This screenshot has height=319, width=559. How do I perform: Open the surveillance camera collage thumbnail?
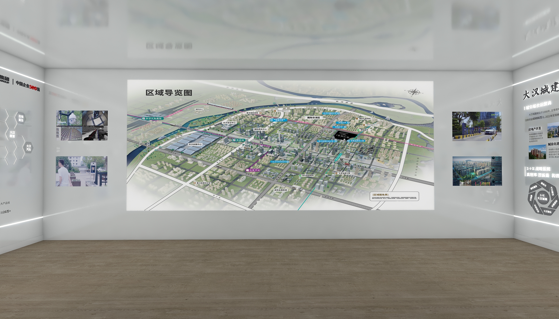(82, 125)
